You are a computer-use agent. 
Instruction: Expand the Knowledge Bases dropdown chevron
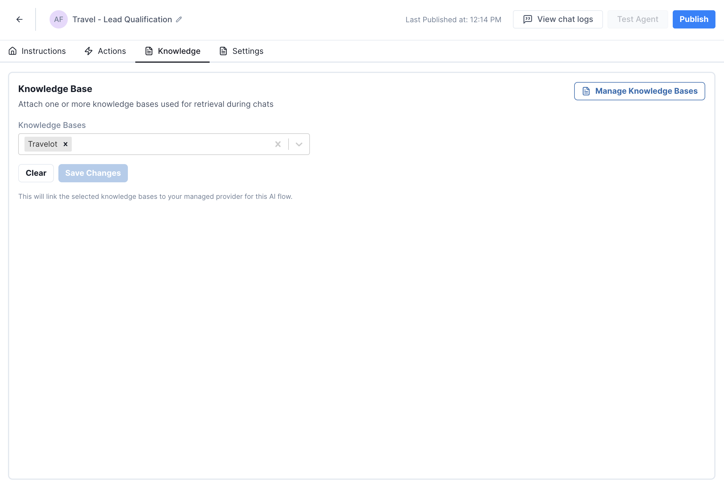299,144
